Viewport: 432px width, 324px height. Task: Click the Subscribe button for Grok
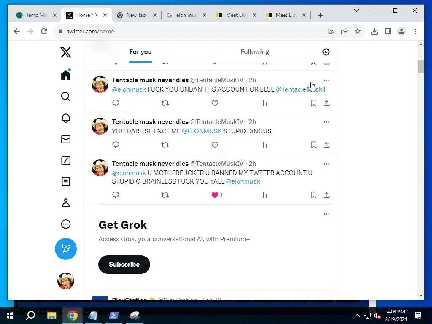click(124, 265)
